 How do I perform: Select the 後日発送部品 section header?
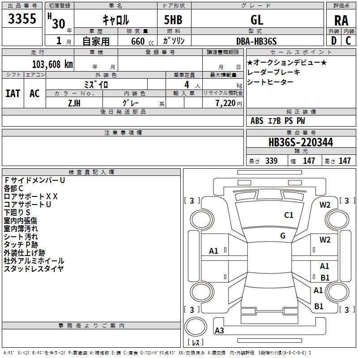pyautogui.click(x=123, y=111)
